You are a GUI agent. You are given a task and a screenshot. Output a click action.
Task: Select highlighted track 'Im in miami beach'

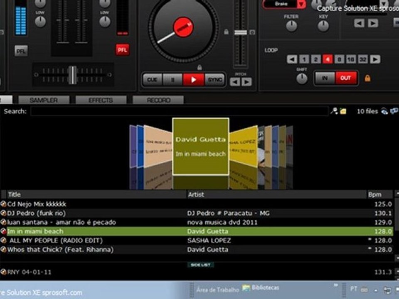point(197,231)
